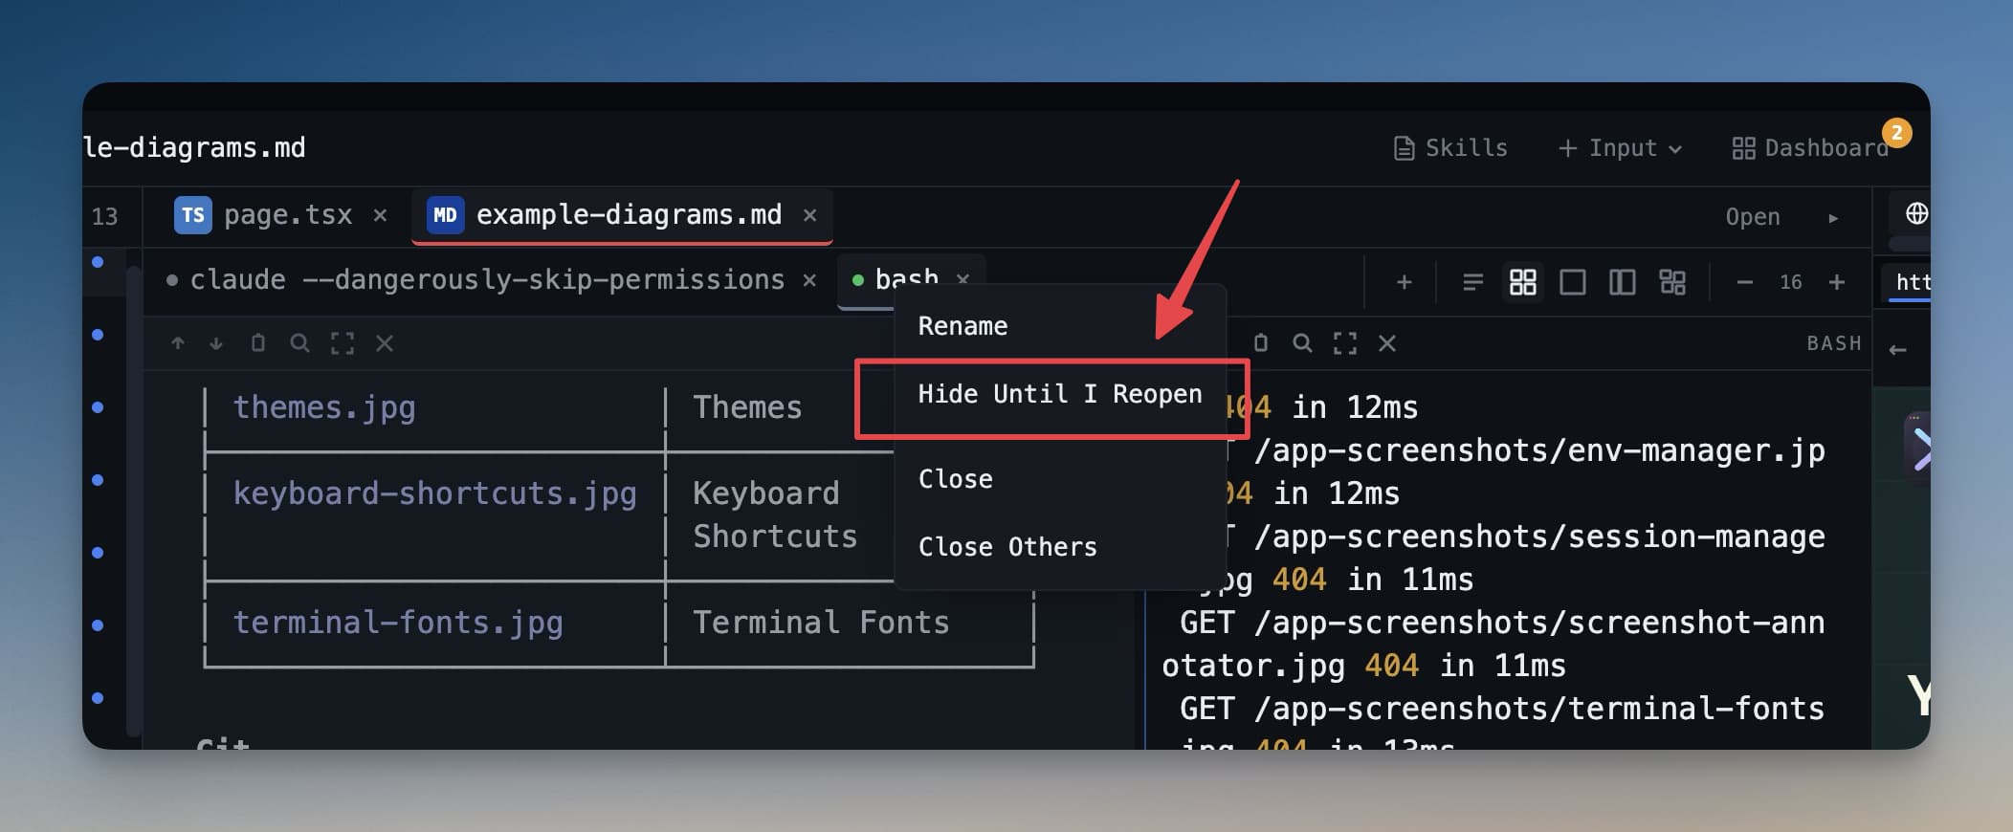The image size is (2013, 832).
Task: Click the TS file icon on page.tsx tab
Action: click(192, 215)
